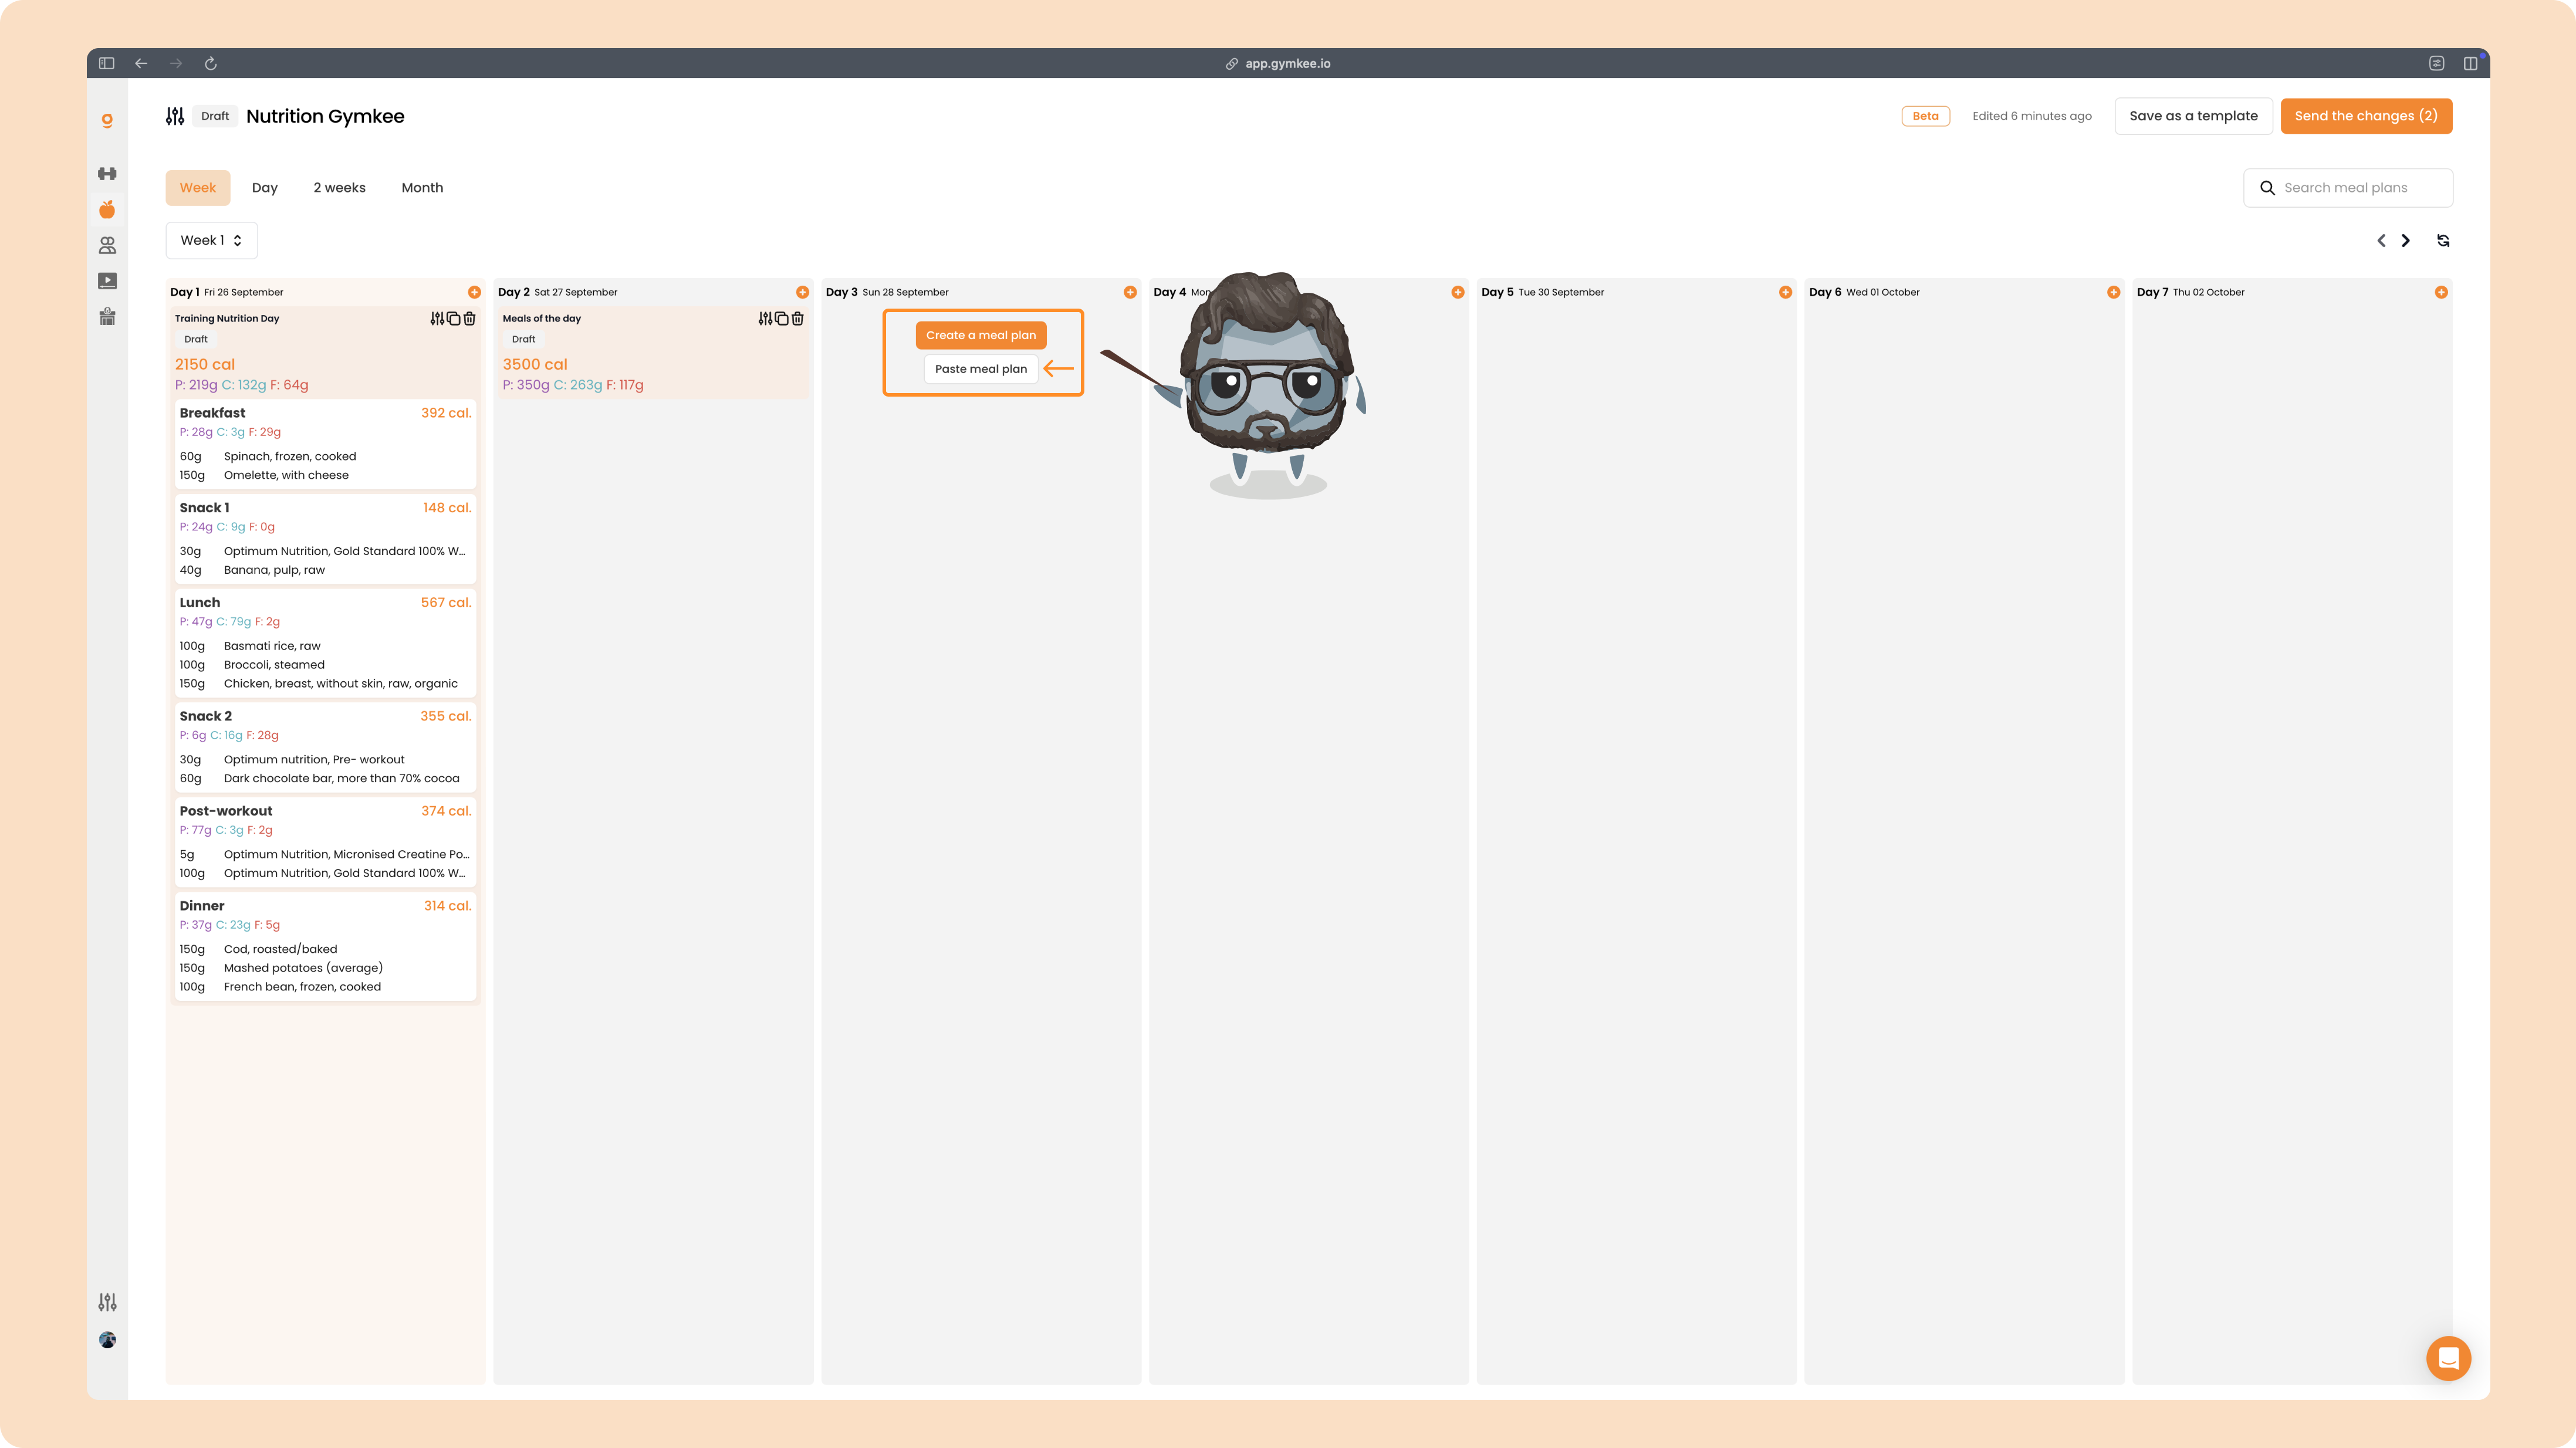Screen dimensions: 2576x1448
Task: Click the Gymkee logo in sidebar
Action: tap(107, 120)
